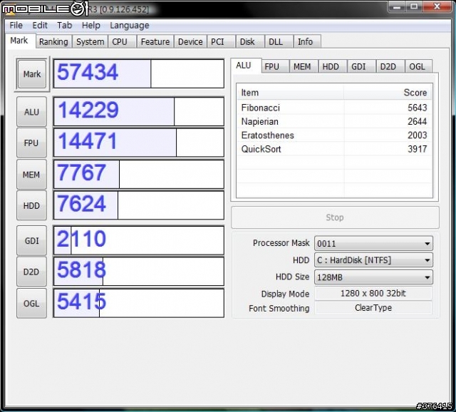This screenshot has height=412, width=456.
Task: Click the Fibonacci score 5643
Action: (417, 108)
